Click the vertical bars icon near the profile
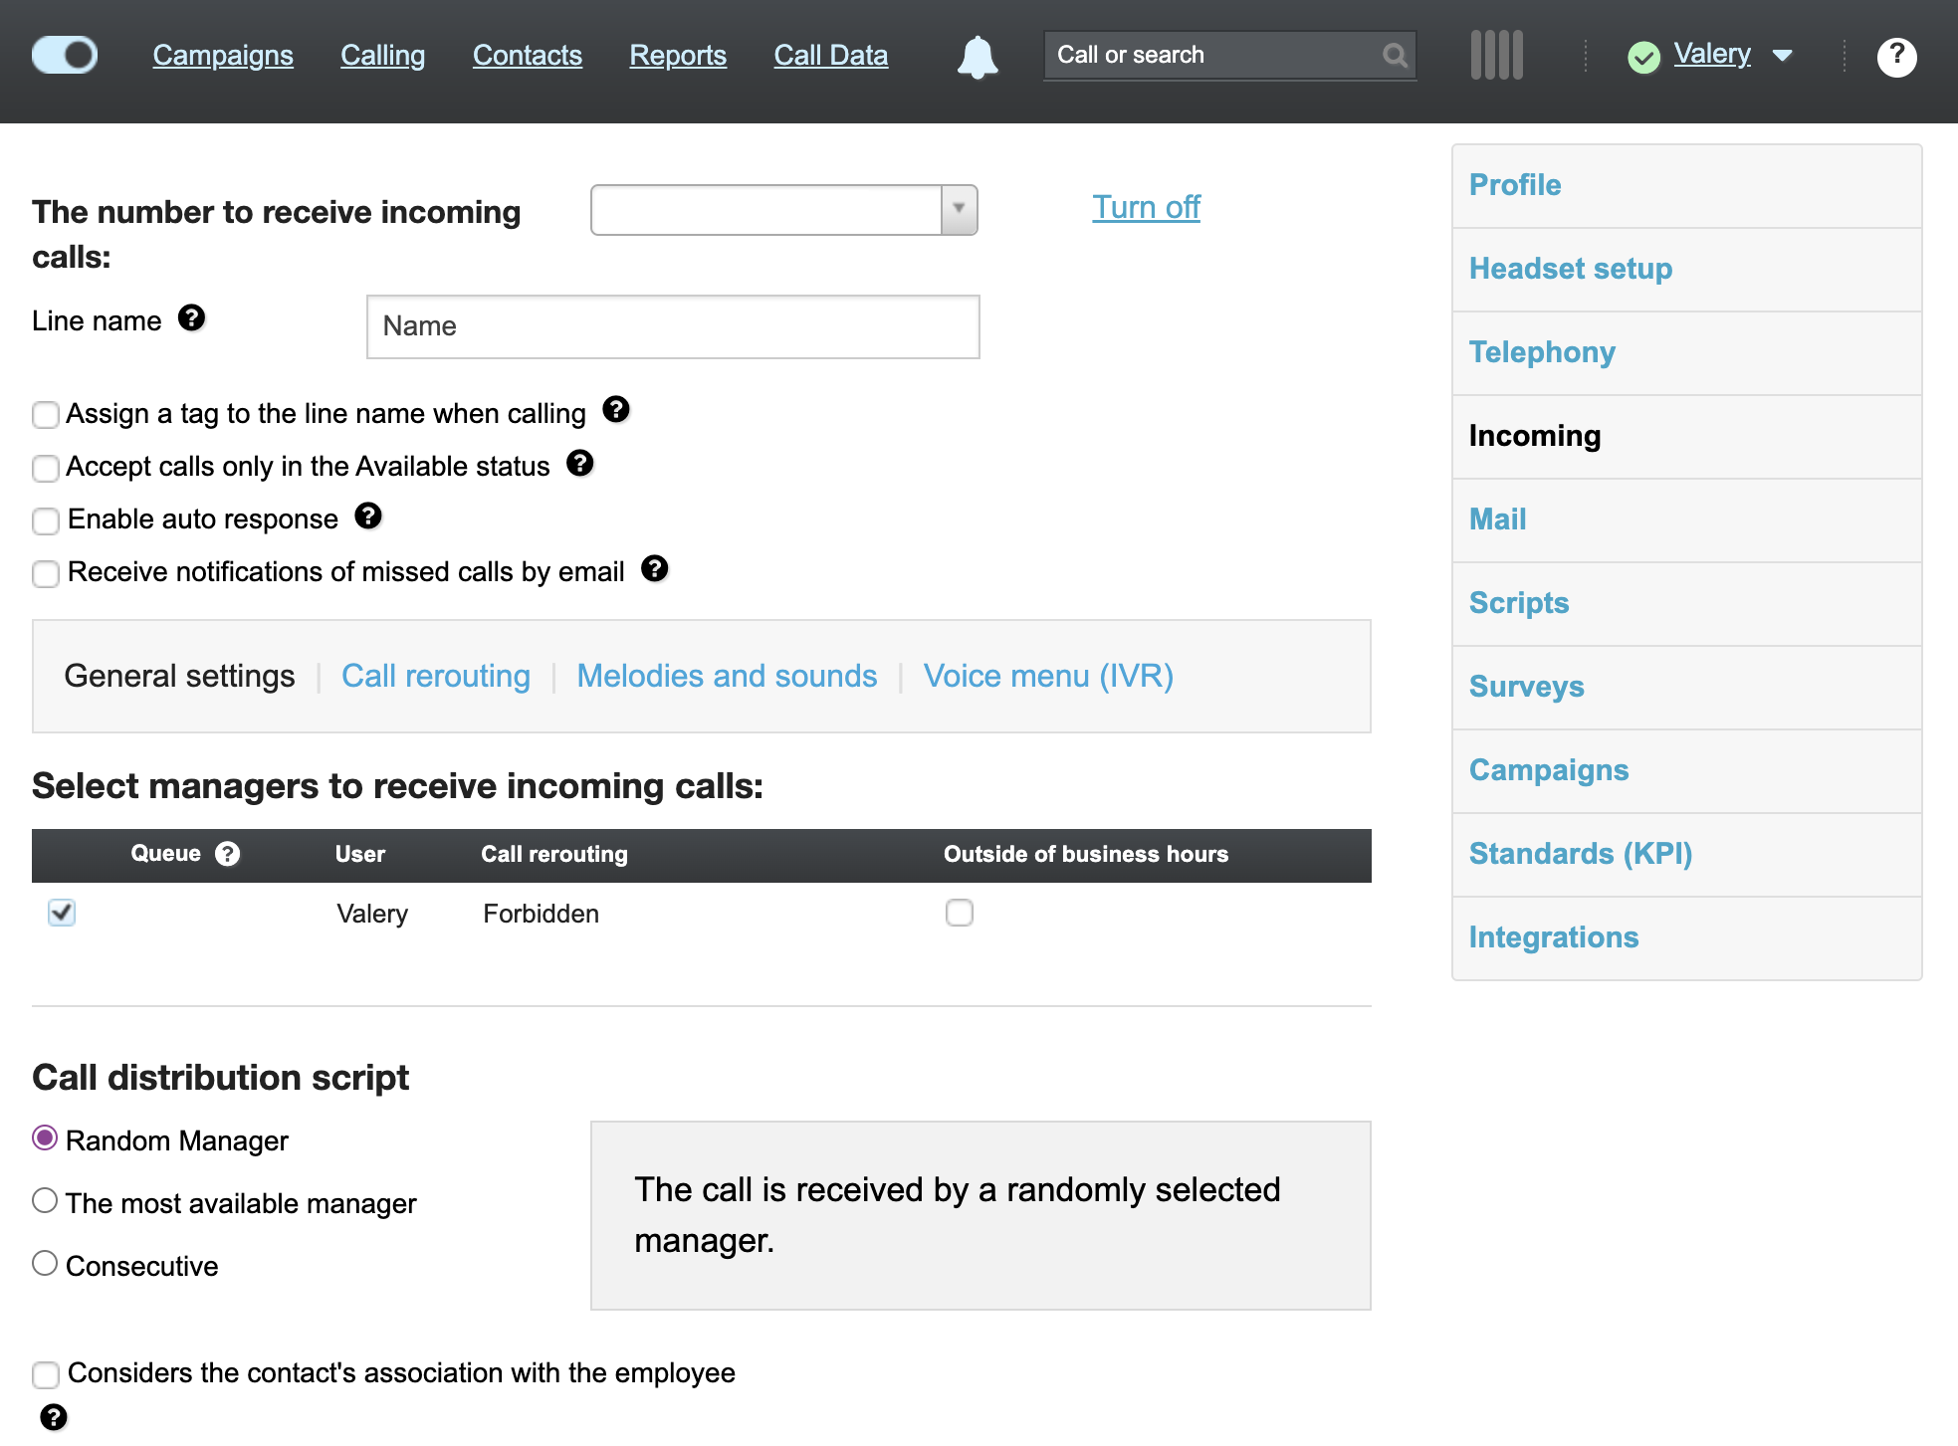Screen dimensions: 1958x1446 (x=1495, y=56)
